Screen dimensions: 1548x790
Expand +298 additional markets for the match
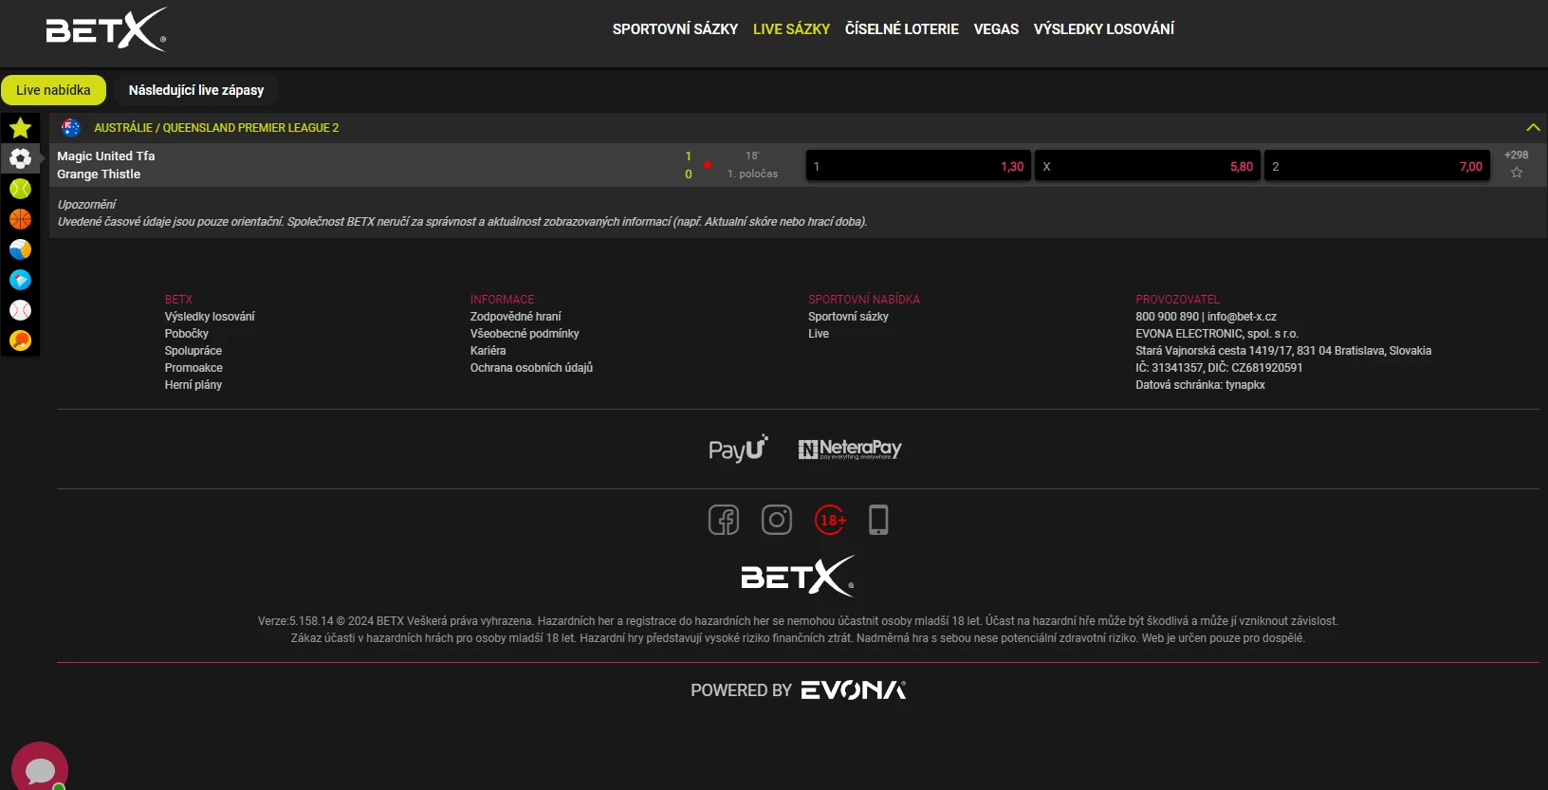[1516, 156]
